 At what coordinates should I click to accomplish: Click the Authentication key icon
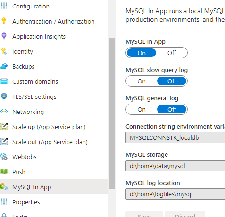coord(4,21)
